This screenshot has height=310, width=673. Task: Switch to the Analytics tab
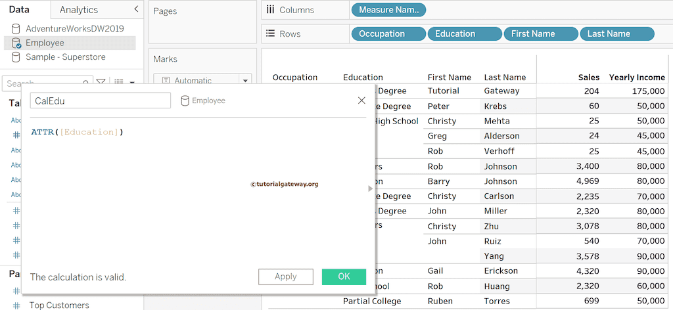pyautogui.click(x=78, y=10)
